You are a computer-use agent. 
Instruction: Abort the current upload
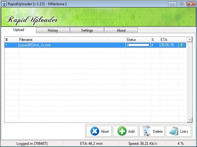pyautogui.click(x=99, y=131)
